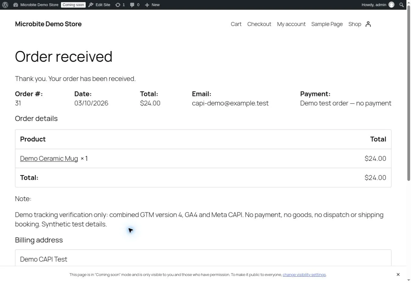The height and width of the screenshot is (283, 411).
Task: Dismiss the Coming soon notice banner
Action: point(398,275)
